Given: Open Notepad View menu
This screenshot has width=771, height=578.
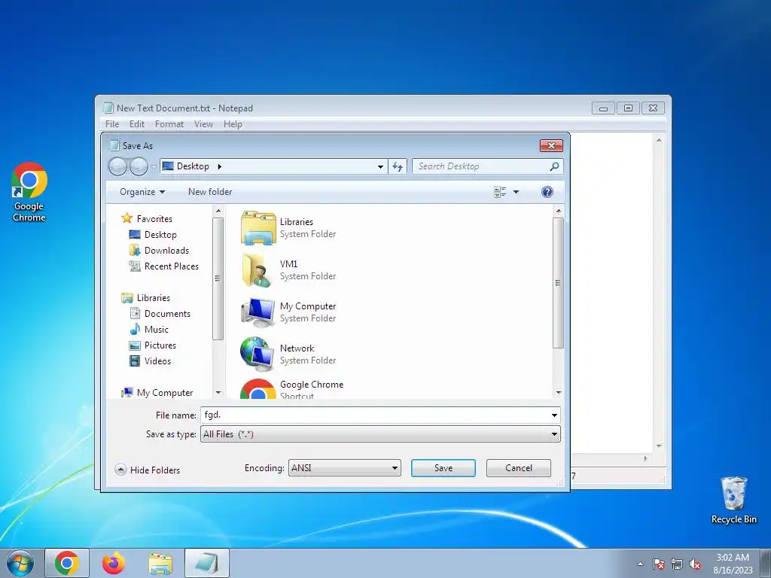Looking at the screenshot, I should coord(203,124).
